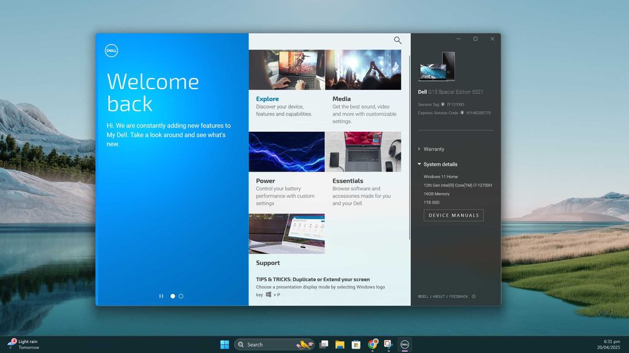This screenshot has width=629, height=353.
Task: Open Microsoft Store from the taskbar
Action: pyautogui.click(x=356, y=345)
